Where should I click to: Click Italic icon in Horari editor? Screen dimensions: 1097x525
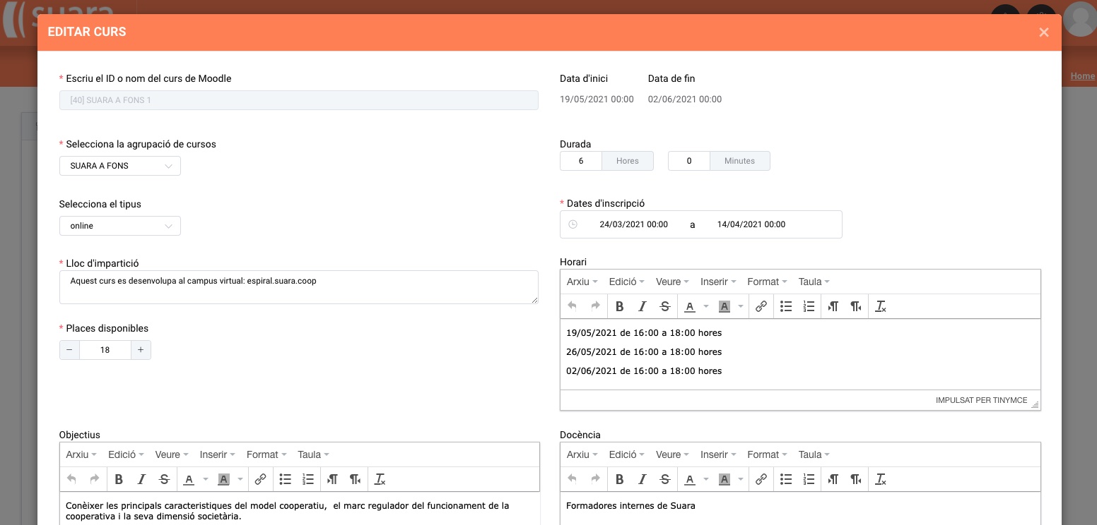[x=642, y=306]
